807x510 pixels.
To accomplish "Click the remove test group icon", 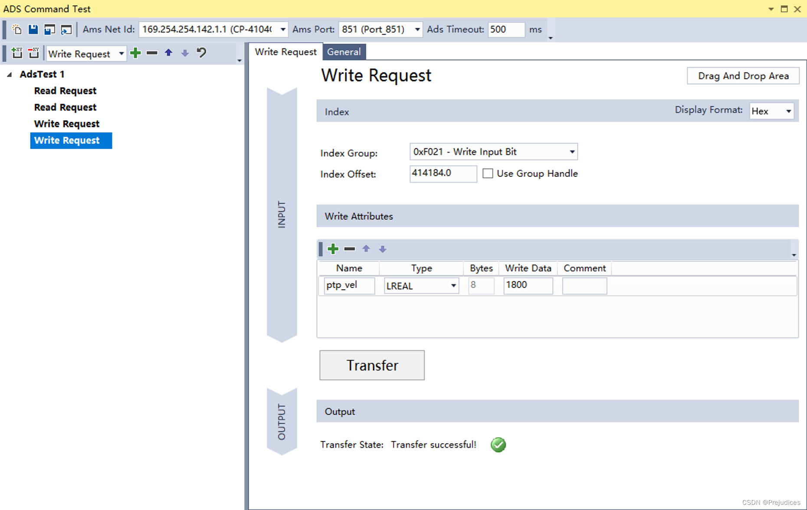I will pos(33,53).
